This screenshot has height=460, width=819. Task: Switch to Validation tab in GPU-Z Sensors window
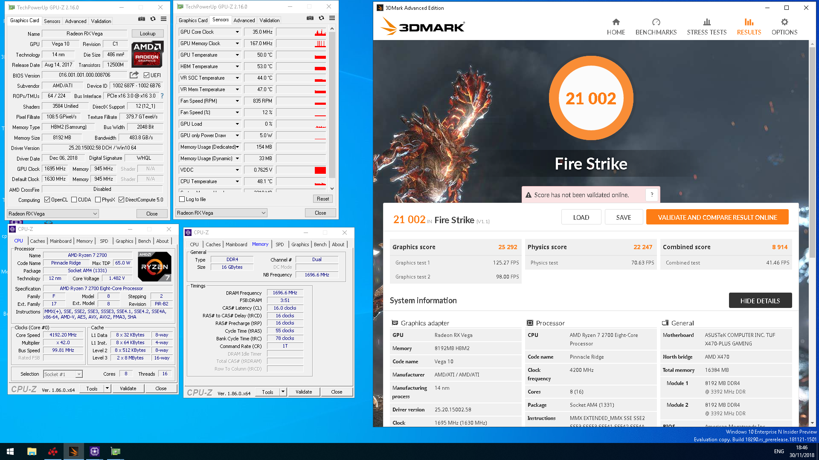(270, 20)
